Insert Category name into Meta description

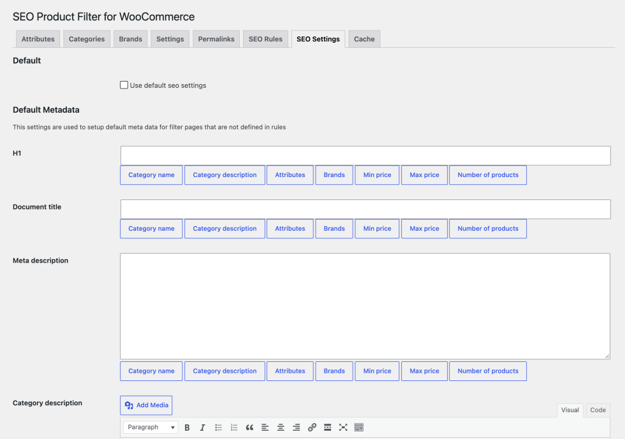pyautogui.click(x=152, y=371)
